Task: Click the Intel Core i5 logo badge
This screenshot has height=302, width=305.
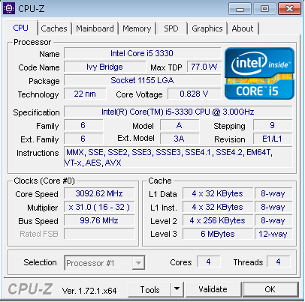Action: point(259,73)
